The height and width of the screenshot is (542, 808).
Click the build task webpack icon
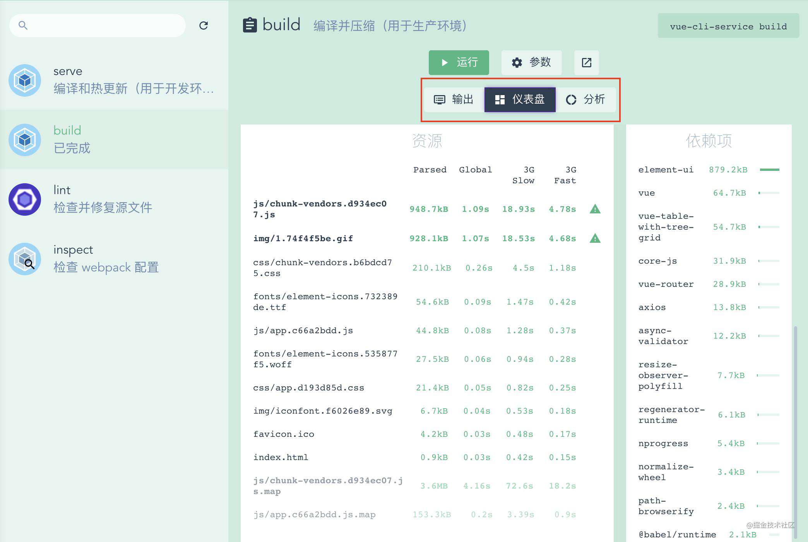[x=25, y=140]
